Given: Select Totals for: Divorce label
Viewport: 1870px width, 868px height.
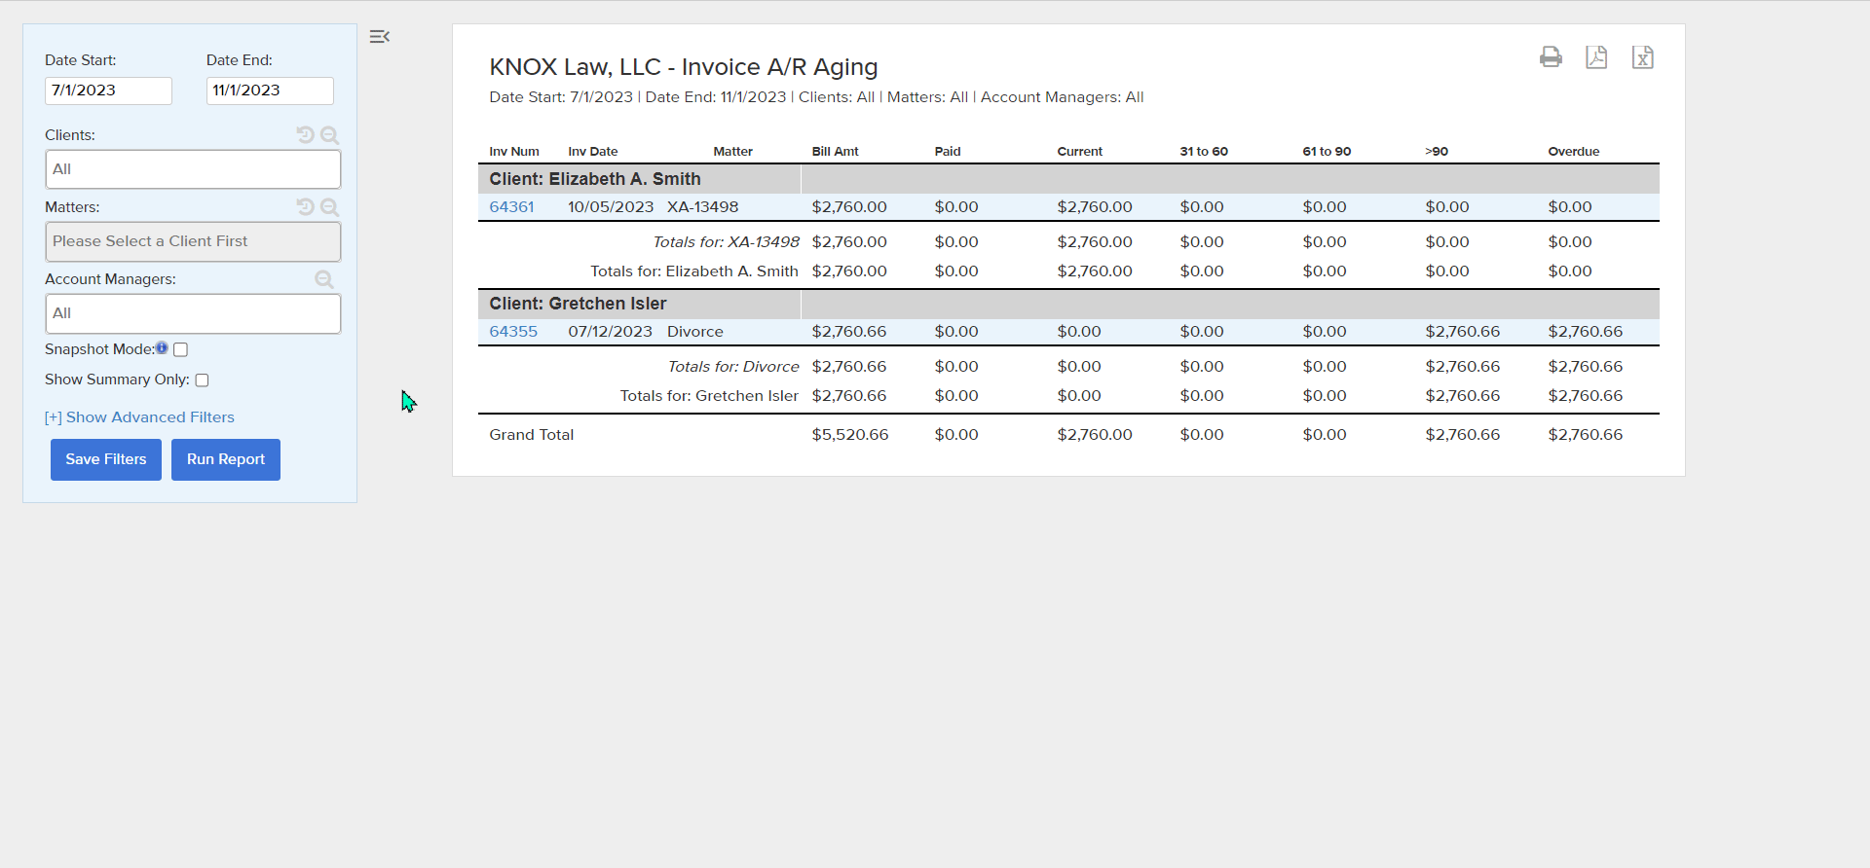Looking at the screenshot, I should click(x=733, y=367).
